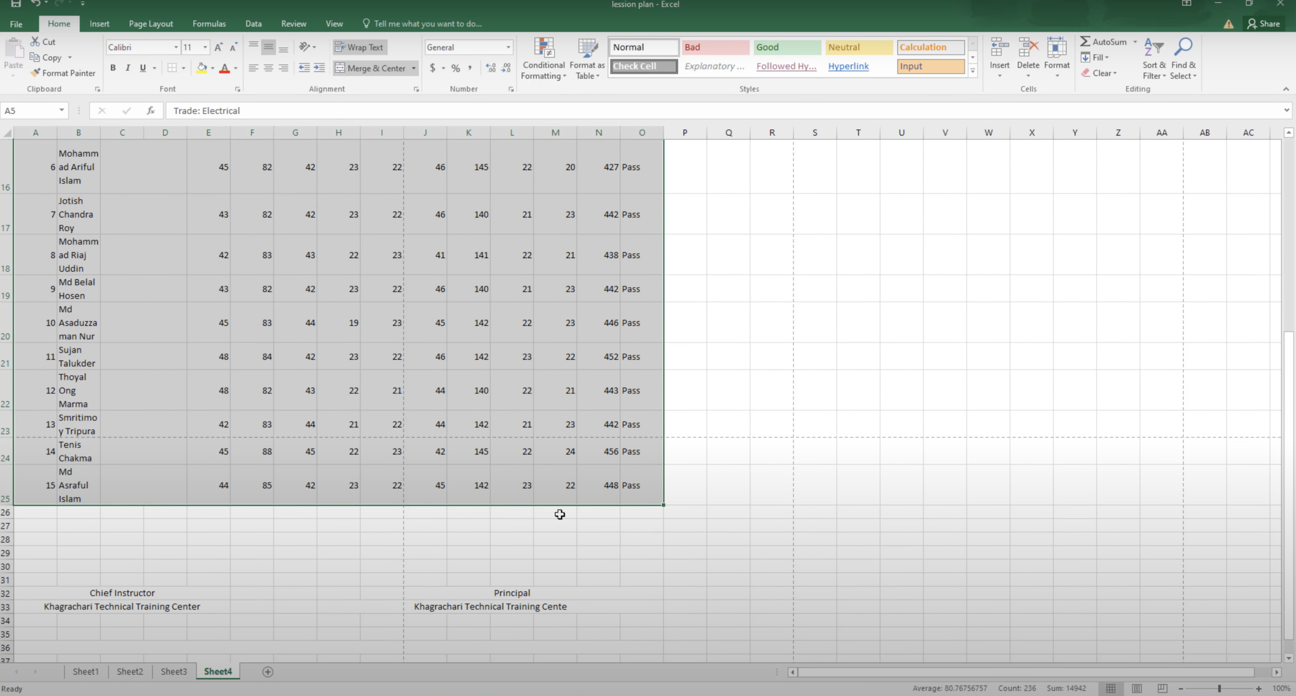
Task: Expand the General number format dropdown
Action: pyautogui.click(x=508, y=47)
